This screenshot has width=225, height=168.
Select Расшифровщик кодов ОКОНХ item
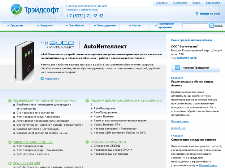[113, 150]
